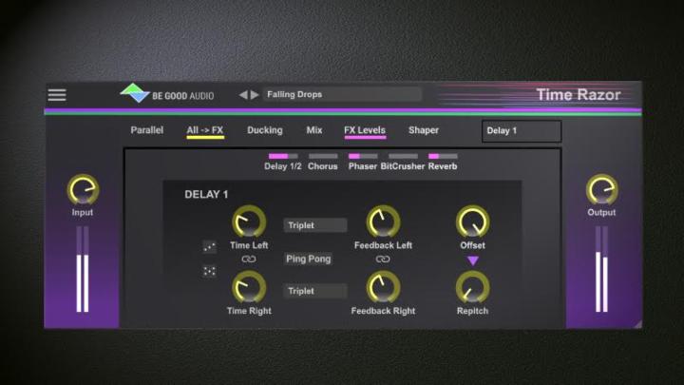This screenshot has height=385, width=684.
Task: Click the DELAY 1 section title
Action: 206,194
